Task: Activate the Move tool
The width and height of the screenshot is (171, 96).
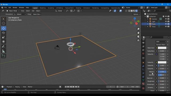Action: pyautogui.click(x=3, y=28)
